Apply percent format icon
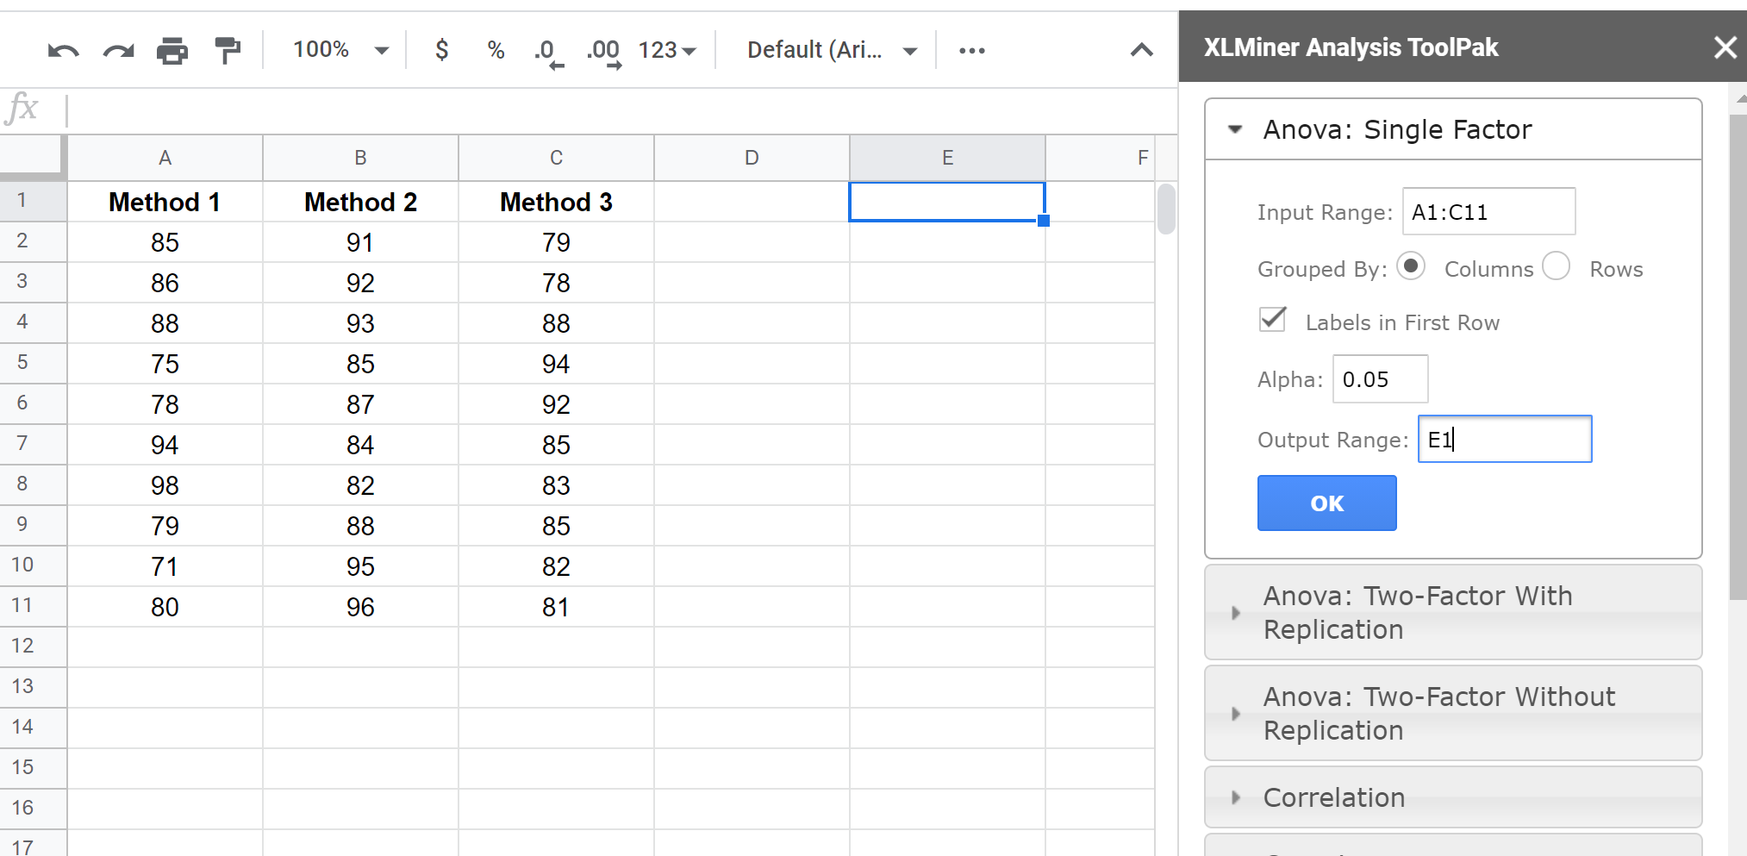This screenshot has width=1747, height=856. pos(496,50)
